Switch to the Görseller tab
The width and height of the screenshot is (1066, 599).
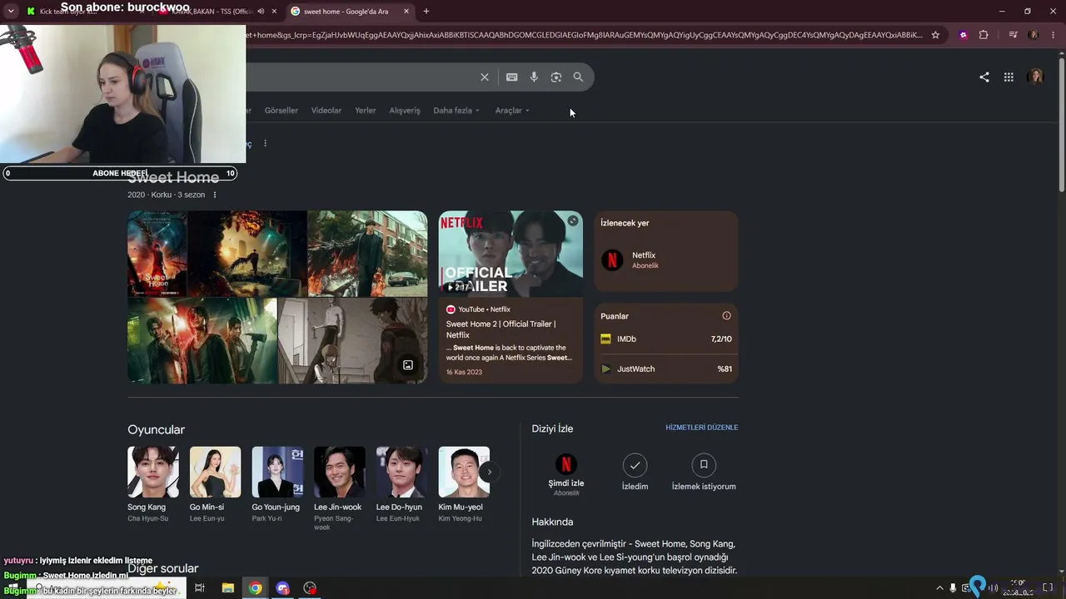pos(281,111)
